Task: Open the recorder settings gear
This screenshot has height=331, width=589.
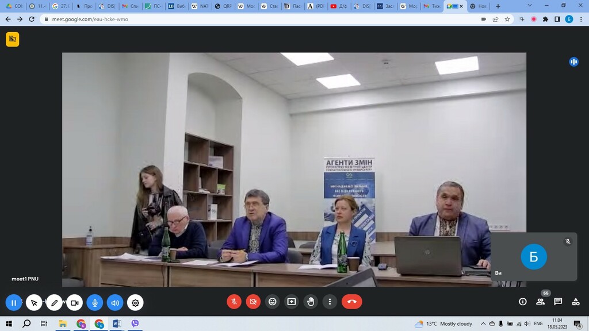Action: click(x=135, y=302)
